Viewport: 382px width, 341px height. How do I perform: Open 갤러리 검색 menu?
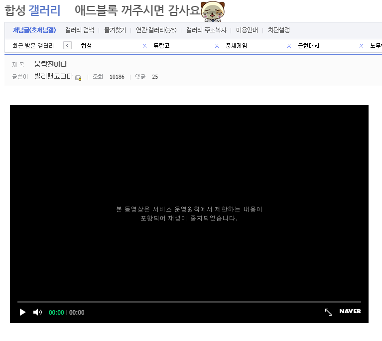click(80, 30)
